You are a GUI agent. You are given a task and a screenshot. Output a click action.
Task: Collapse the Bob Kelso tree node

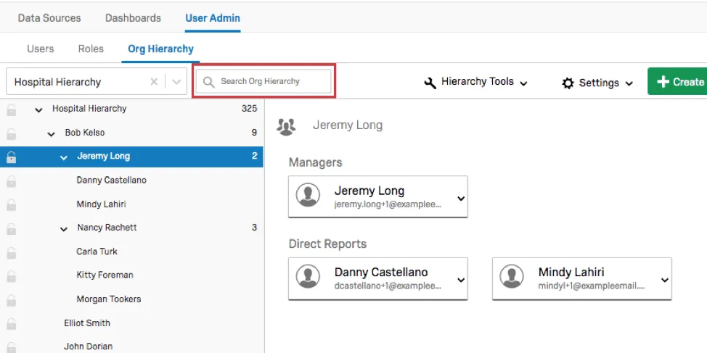pos(52,133)
